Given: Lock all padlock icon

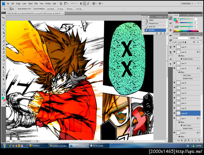Looking at the screenshot, I should (185, 42).
